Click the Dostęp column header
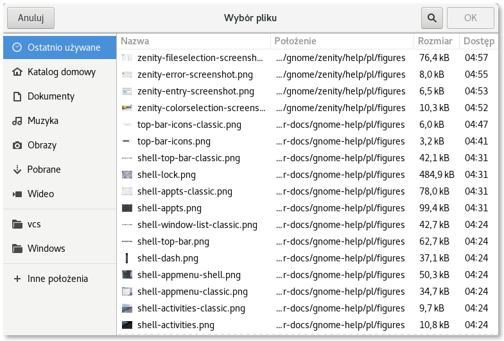 478,41
